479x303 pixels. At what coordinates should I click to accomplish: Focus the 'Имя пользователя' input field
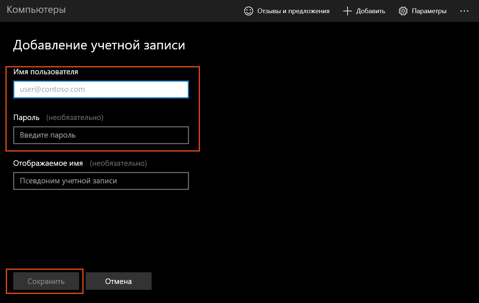(101, 90)
